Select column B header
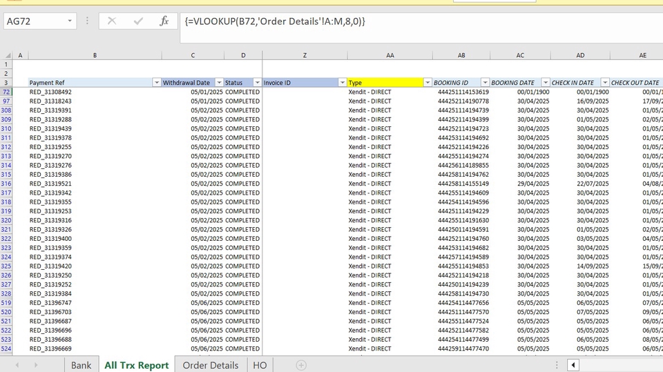This screenshot has height=372, width=663. (95, 55)
